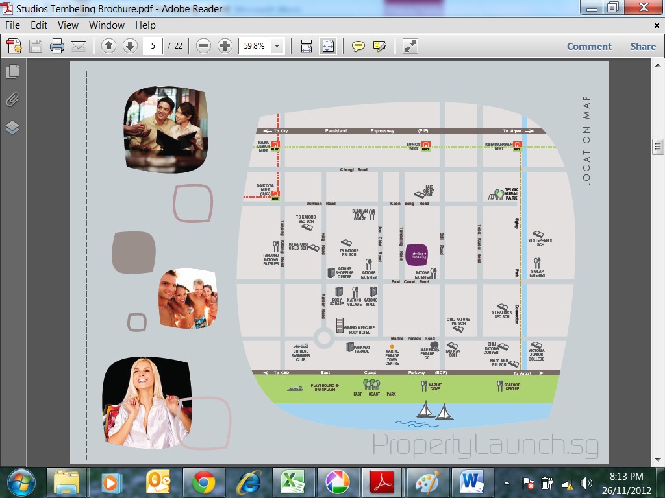The height and width of the screenshot is (498, 665).
Task: Open Paint from the taskbar
Action: (428, 482)
